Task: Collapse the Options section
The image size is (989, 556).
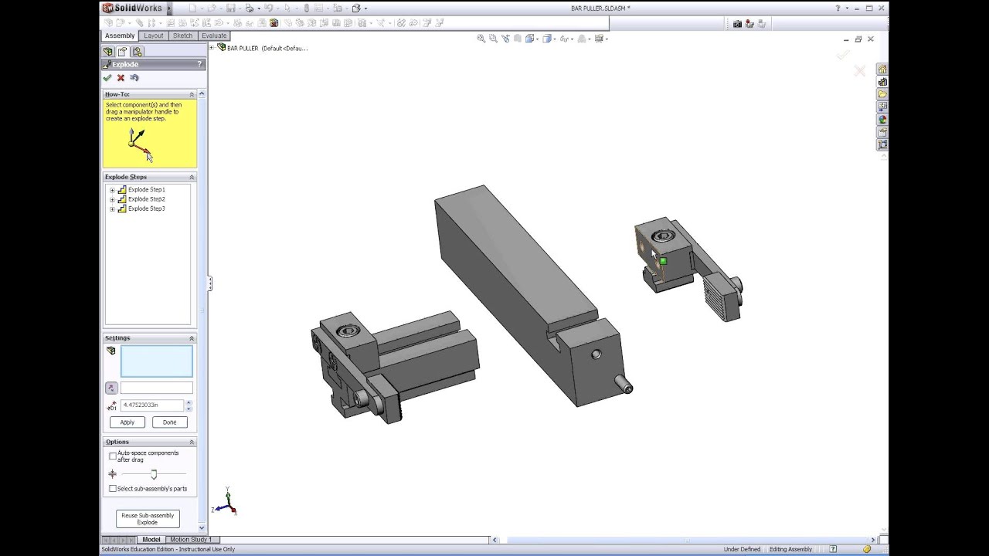Action: 192,442
